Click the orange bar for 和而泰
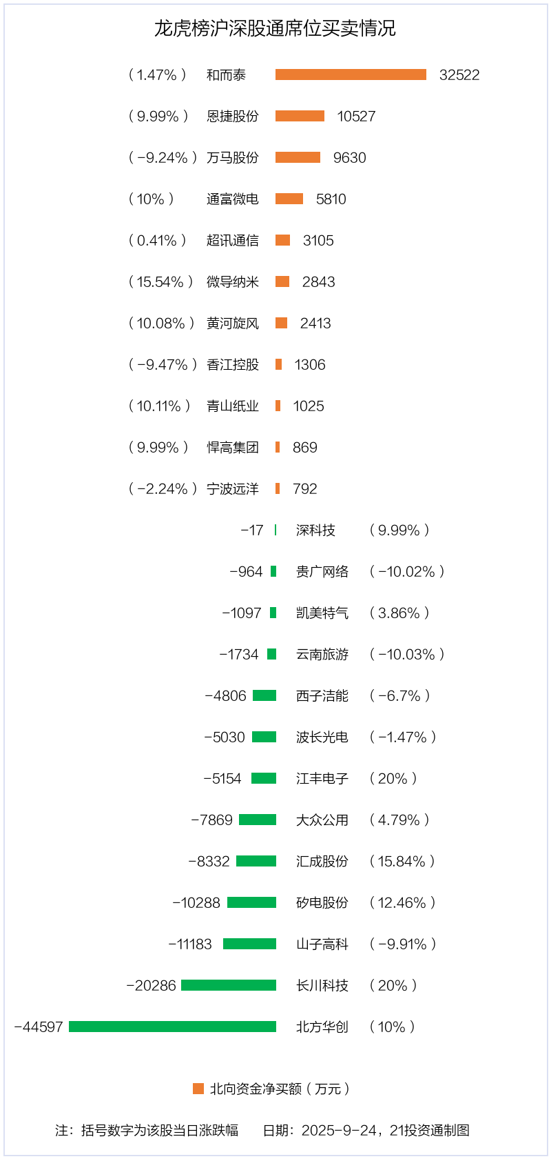This screenshot has width=551, height=1159. pyautogui.click(x=351, y=75)
